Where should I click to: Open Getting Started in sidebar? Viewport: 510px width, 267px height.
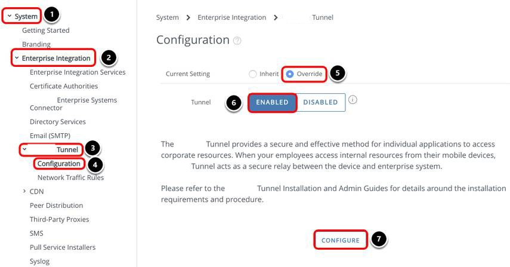(45, 30)
